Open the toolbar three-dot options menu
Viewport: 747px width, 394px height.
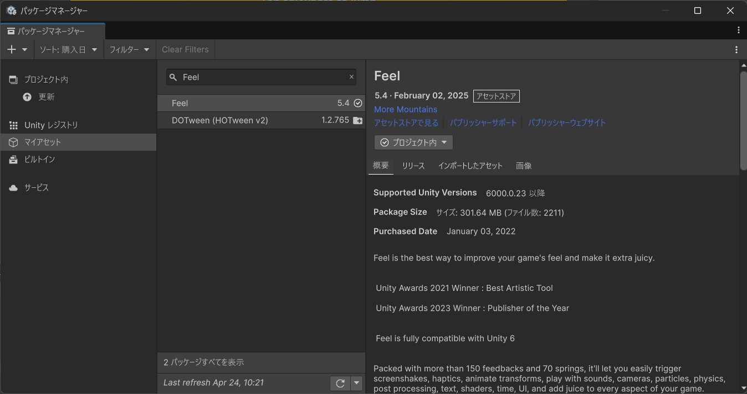736,50
